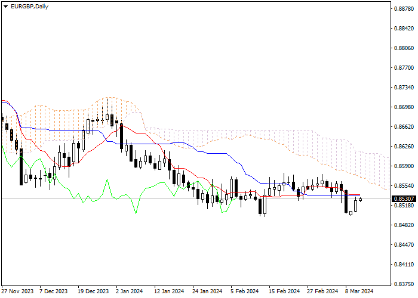Click the 7 Dec 2023 date label
This screenshot has width=418, height=298.
pyautogui.click(x=54, y=291)
